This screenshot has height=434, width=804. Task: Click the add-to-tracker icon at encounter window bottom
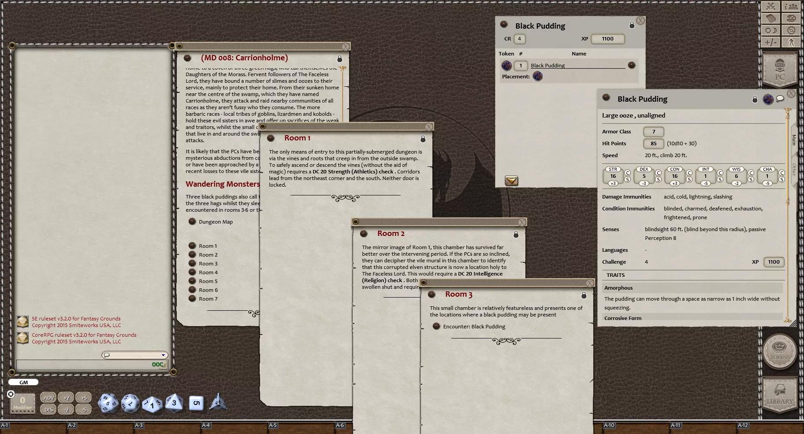tap(511, 180)
